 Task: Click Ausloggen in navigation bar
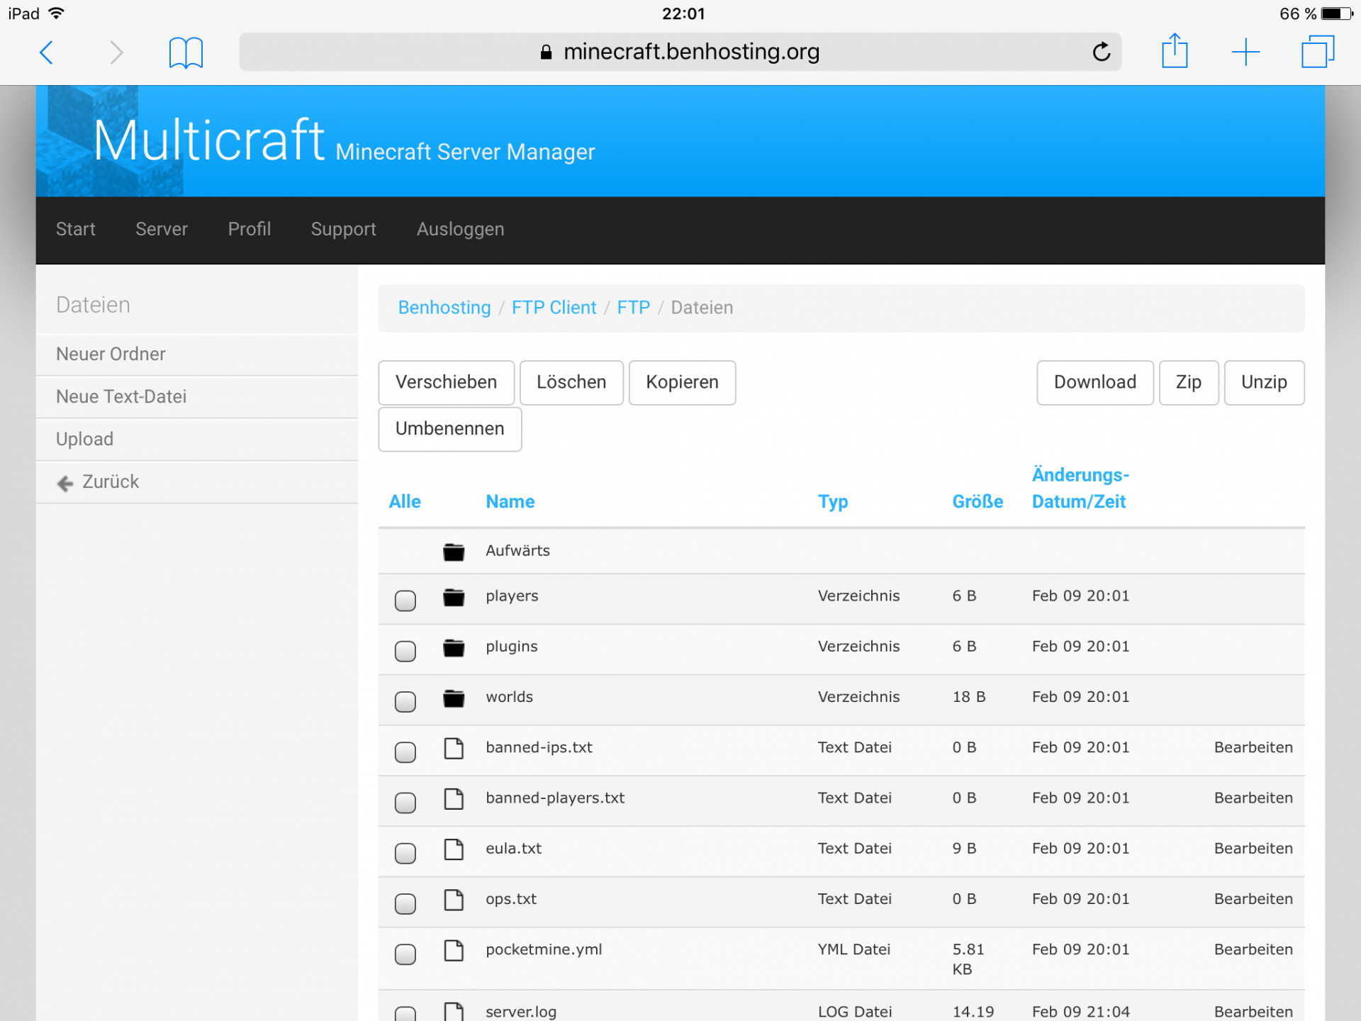click(460, 229)
